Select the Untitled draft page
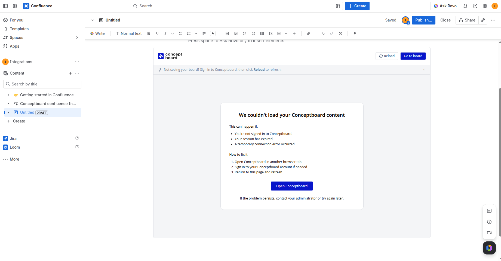Viewport: 501px width, 261px height. (43, 112)
